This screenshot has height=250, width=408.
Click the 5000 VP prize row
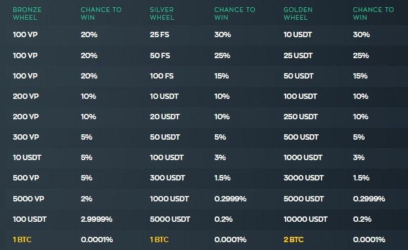click(x=28, y=198)
